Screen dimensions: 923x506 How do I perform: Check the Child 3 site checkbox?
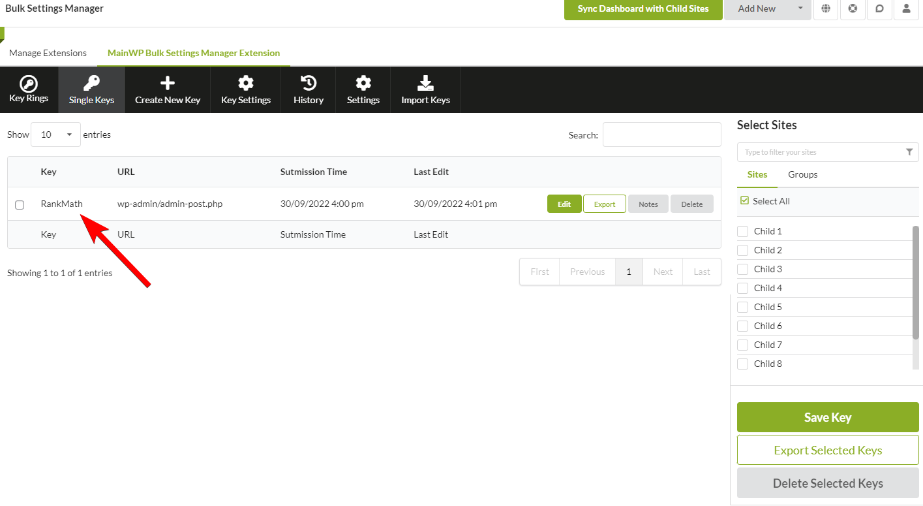pyautogui.click(x=742, y=270)
